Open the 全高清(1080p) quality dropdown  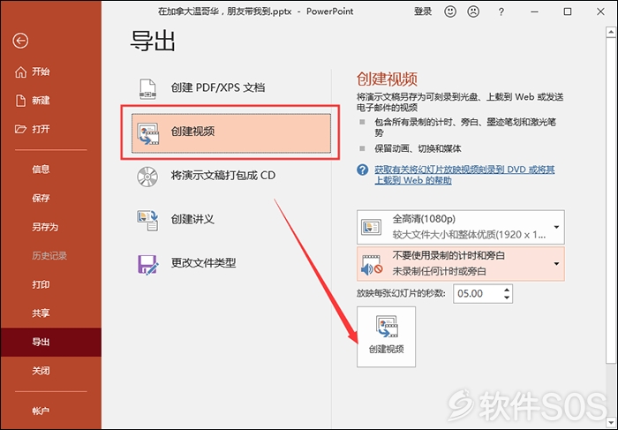point(460,227)
